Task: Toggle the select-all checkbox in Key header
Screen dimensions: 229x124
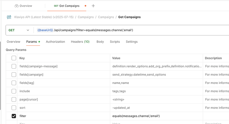Action: coord(14,58)
